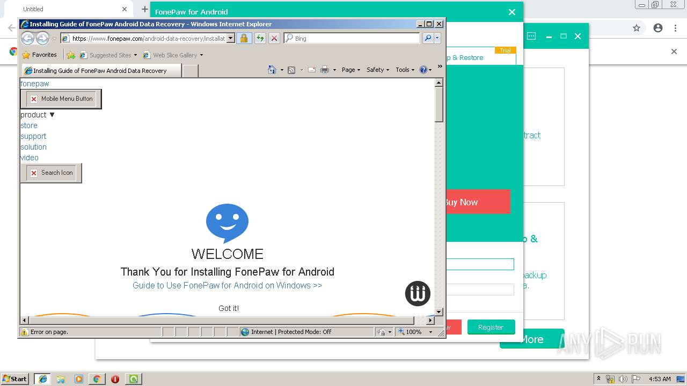The image size is (687, 386).
Task: Expand the Print dropdown arrow
Action: (334, 70)
